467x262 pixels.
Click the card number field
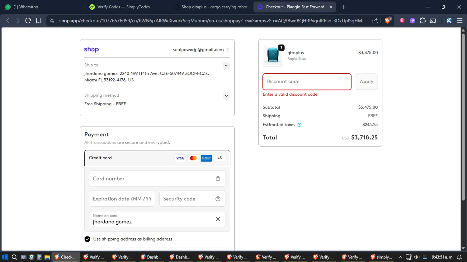point(157,178)
